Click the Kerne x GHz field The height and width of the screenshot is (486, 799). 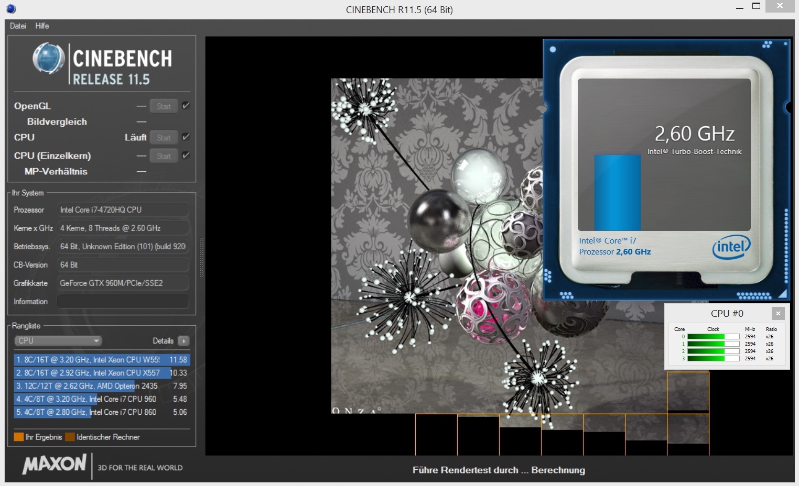pos(123,228)
